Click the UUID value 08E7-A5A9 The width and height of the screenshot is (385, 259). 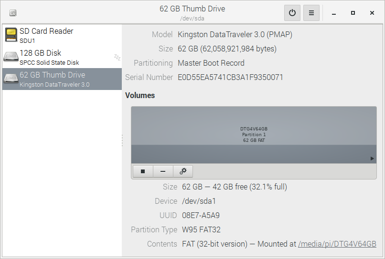201,215
